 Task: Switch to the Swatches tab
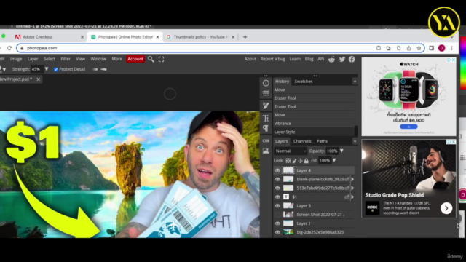tap(304, 82)
